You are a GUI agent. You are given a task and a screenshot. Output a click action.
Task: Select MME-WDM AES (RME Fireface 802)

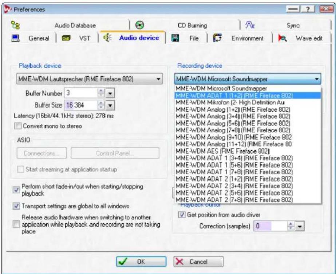pos(248,151)
